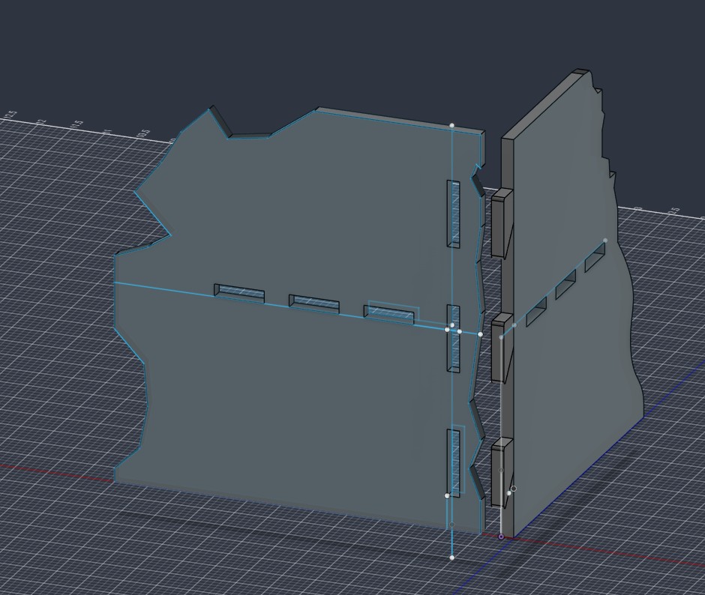Click the sketch point atop the vertical blue line
The height and width of the screenshot is (595, 705).
click(x=451, y=125)
